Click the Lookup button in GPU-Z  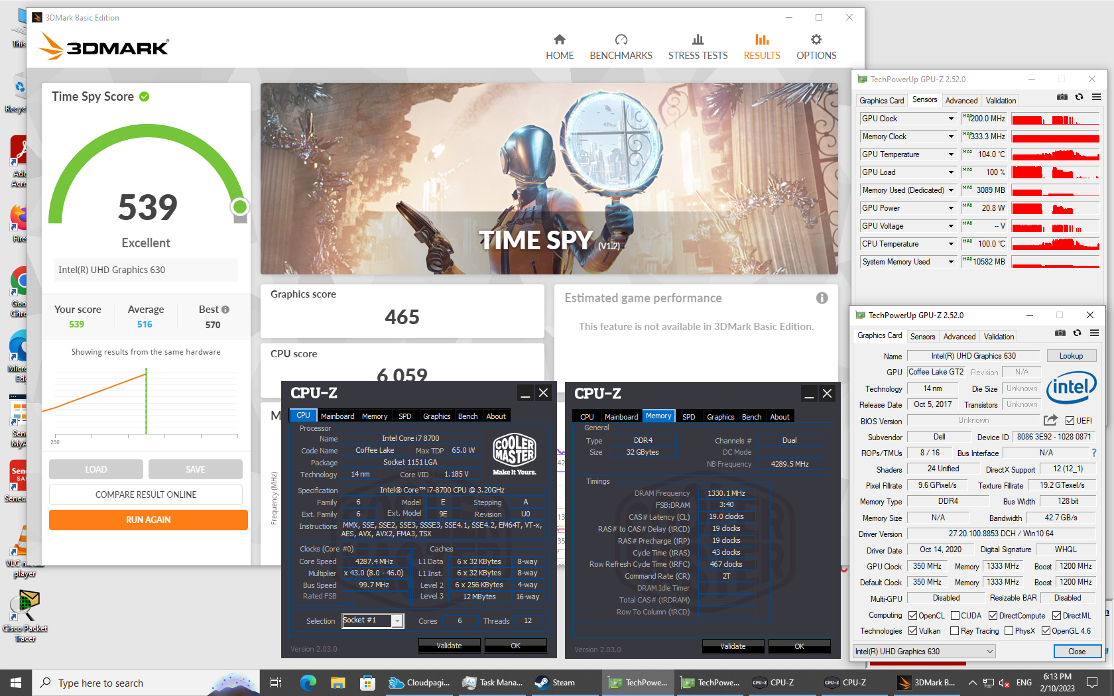(1071, 356)
